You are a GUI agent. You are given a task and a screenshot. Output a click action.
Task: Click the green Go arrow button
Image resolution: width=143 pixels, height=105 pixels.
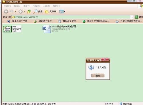tap(136, 17)
